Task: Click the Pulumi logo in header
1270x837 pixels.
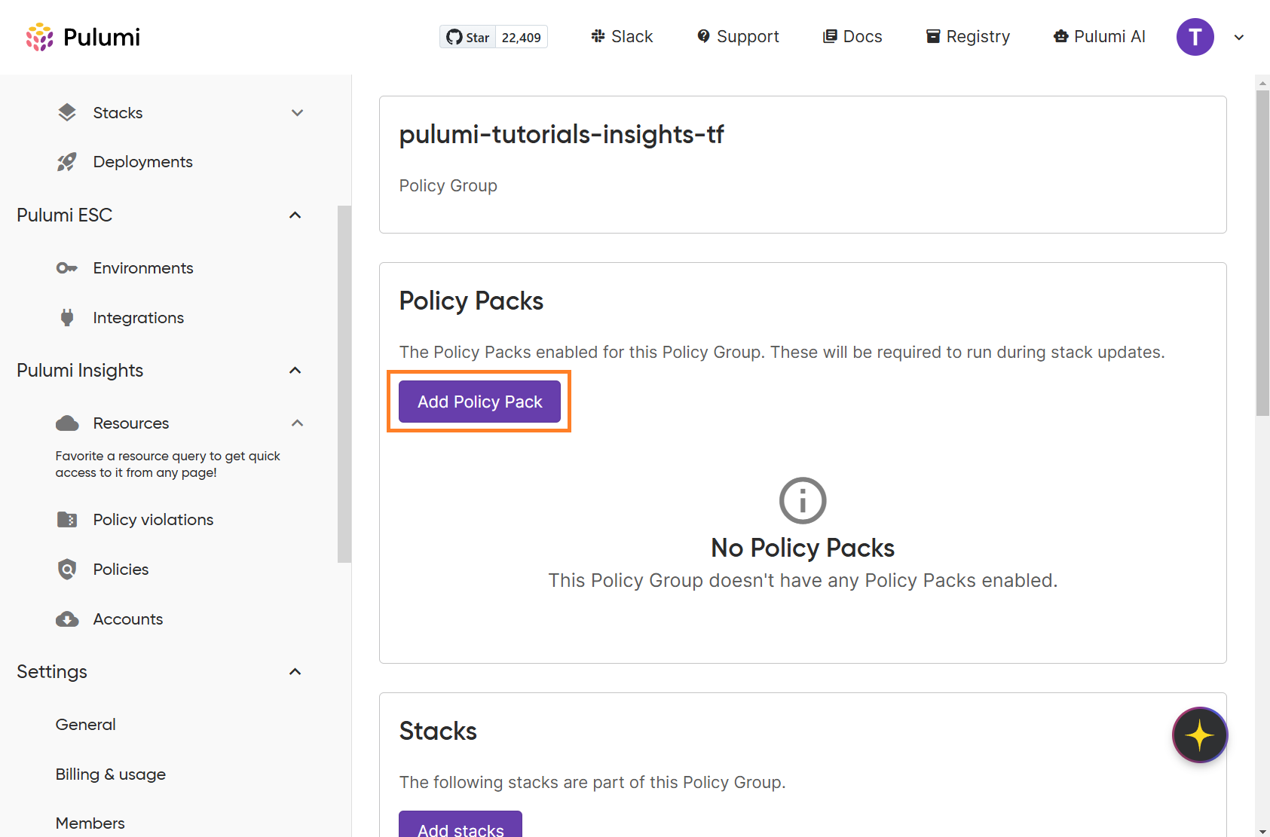Action: tap(83, 37)
